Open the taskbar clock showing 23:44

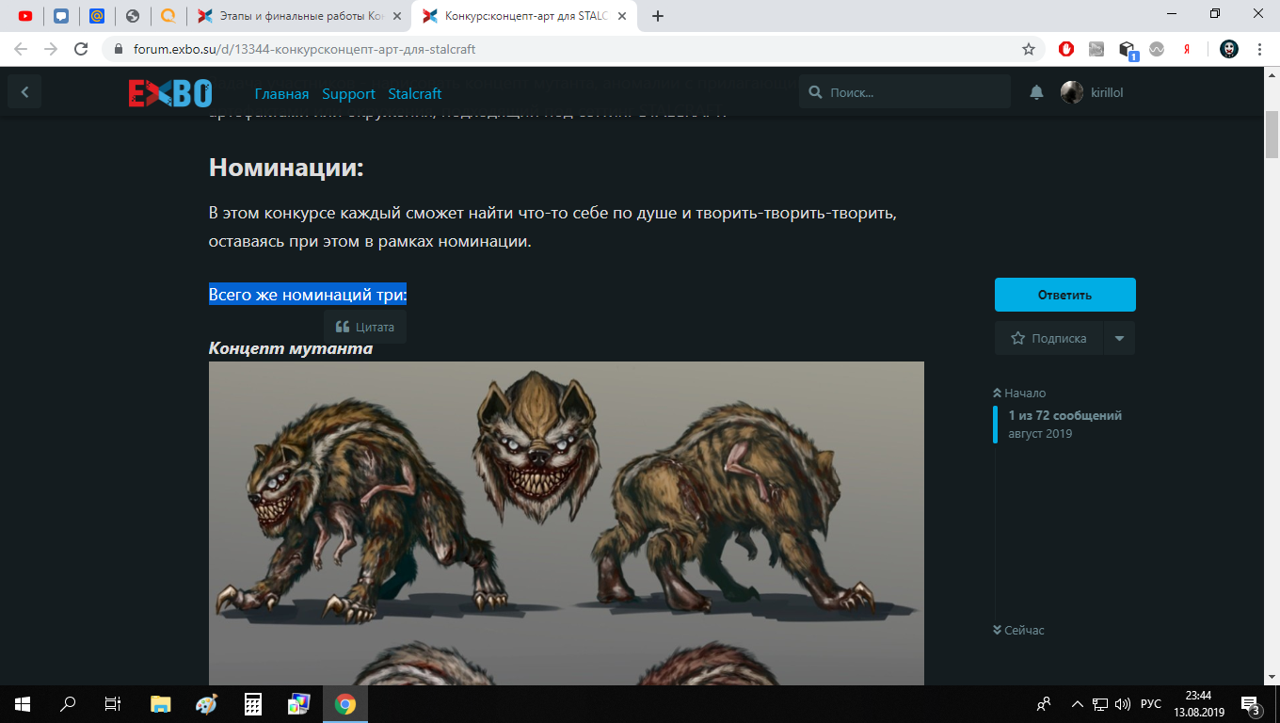click(1199, 704)
